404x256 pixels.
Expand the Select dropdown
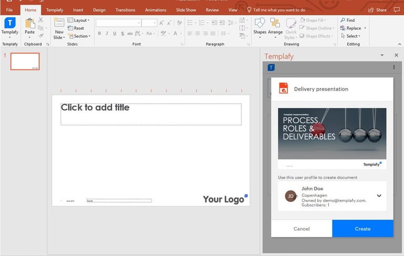click(350, 36)
